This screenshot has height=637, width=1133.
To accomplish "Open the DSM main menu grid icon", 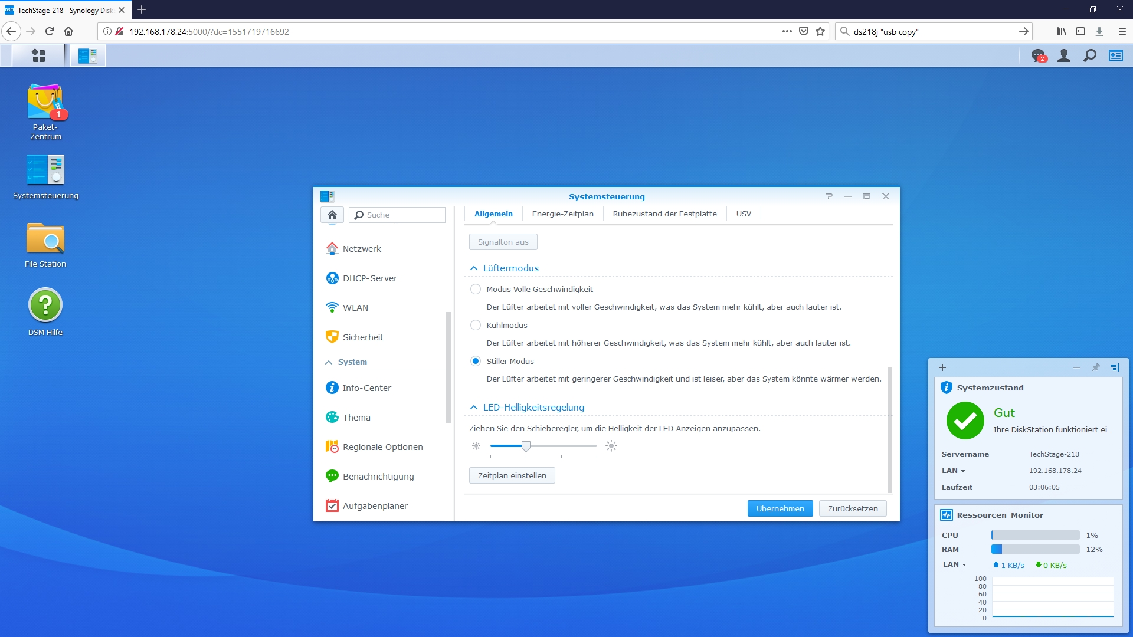I will pyautogui.click(x=38, y=55).
